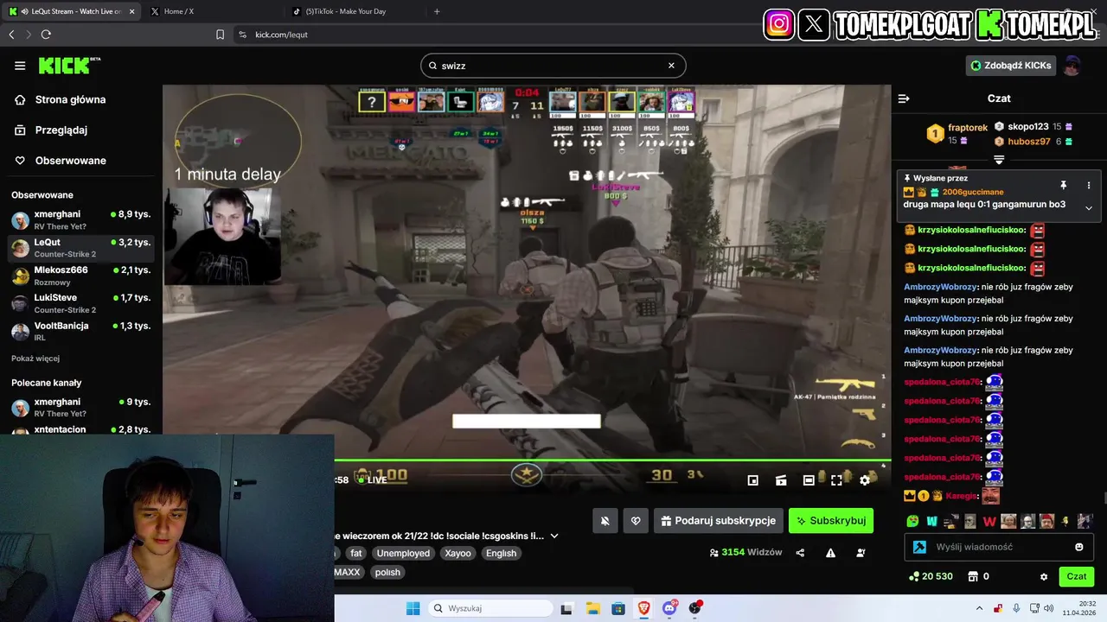Toggle mini player mode

753,480
